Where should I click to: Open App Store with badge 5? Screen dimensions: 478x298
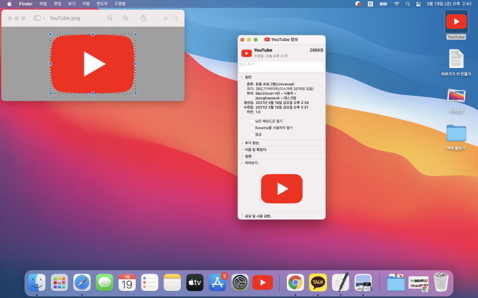tap(217, 283)
